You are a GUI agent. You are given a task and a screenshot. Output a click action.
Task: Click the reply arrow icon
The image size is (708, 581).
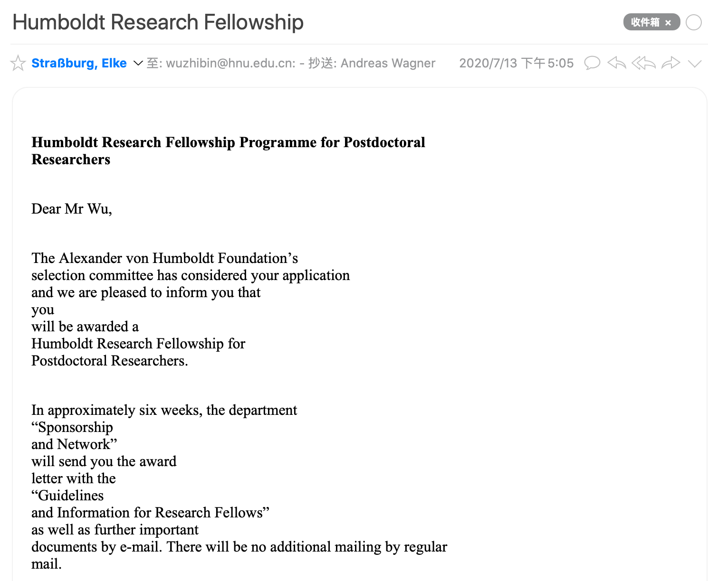pos(617,63)
